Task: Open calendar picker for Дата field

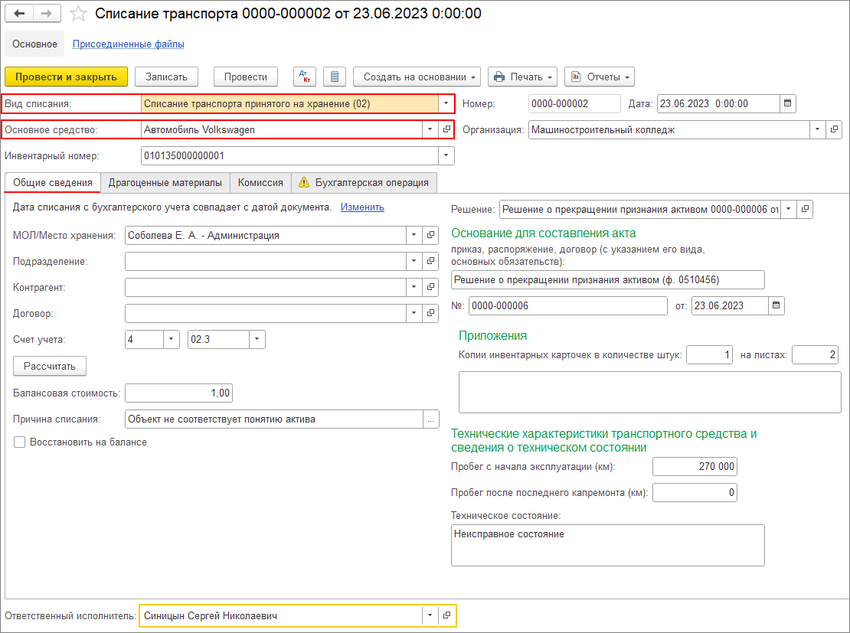Action: tap(788, 103)
